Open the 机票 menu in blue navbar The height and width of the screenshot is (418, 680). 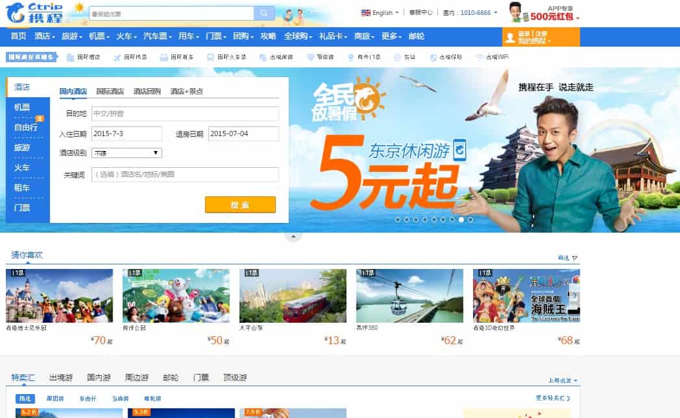coord(99,36)
